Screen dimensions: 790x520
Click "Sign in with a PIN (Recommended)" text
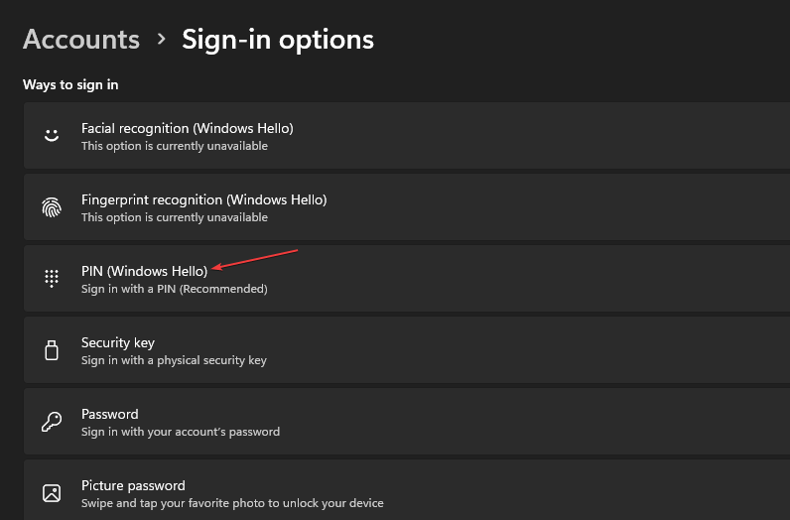pos(174,289)
